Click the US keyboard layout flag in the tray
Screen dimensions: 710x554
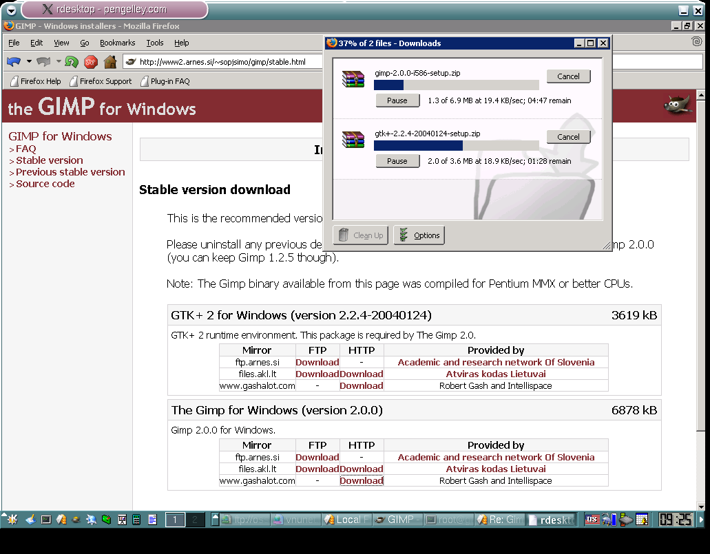coord(592,519)
